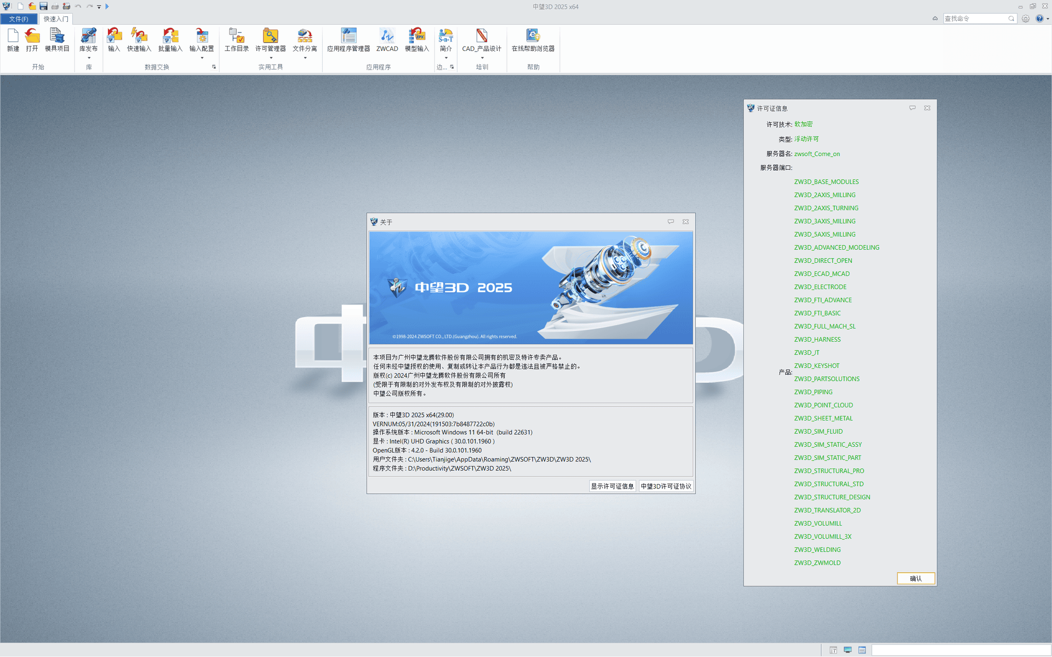The width and height of the screenshot is (1052, 657).
Task: Select ZW3D_5AXIS_MILLING license entry
Action: [825, 234]
